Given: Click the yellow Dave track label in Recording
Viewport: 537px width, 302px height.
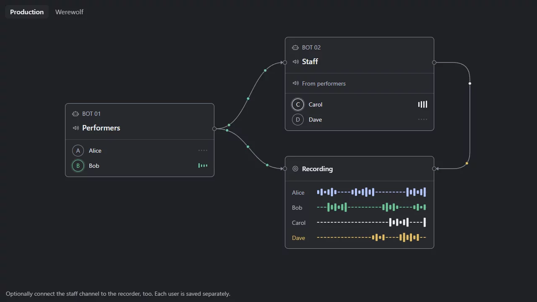Looking at the screenshot, I should [x=299, y=238].
